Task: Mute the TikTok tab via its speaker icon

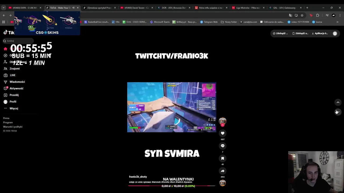Action: (x=73, y=8)
